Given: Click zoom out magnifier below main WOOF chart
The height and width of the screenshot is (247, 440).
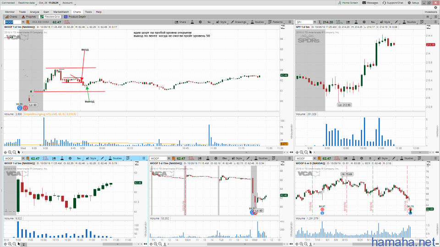Looking at the screenshot, I should 14,152.
